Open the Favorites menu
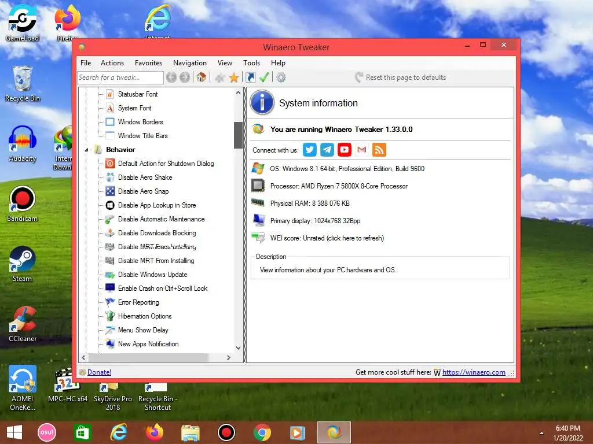 148,63
